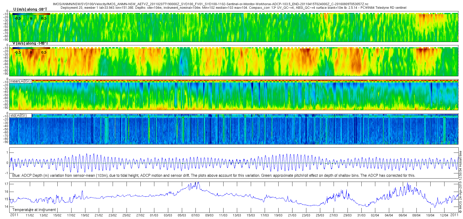Click the -0.5 label on V colorbar
This screenshot has width=463, height=219.
tap(17, 52)
